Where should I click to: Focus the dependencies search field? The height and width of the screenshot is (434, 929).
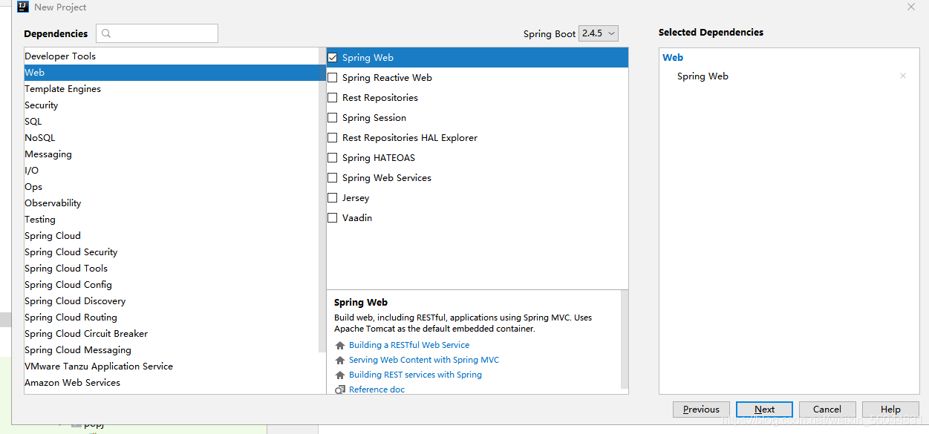165,33
